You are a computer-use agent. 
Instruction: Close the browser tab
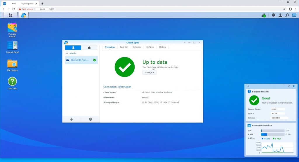36,4
